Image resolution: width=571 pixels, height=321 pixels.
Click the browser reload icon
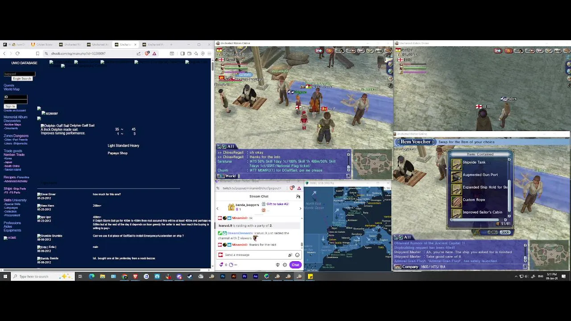(x=17, y=53)
